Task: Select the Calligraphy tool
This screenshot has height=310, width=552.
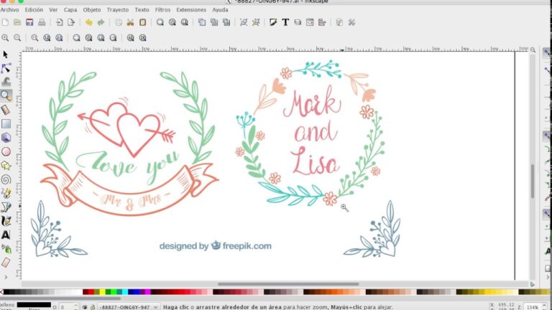Action: (6, 221)
